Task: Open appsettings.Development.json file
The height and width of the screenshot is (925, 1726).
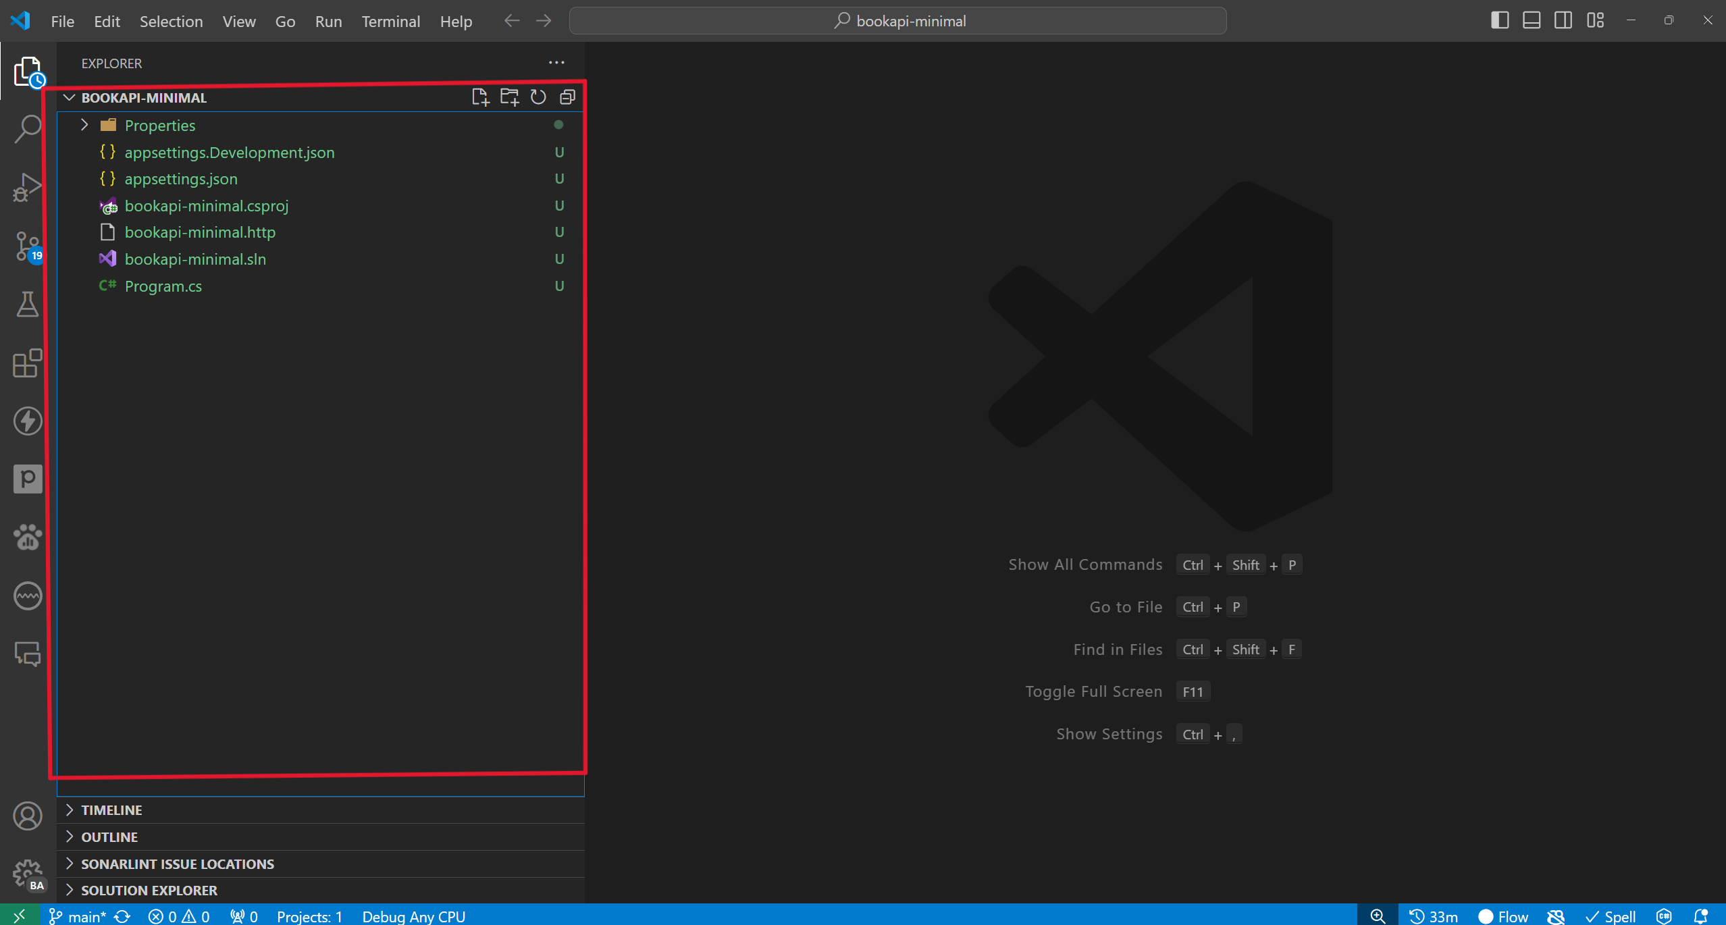Action: click(x=321, y=152)
